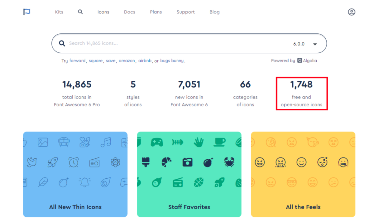
Task: Visit the Blog nav item
Action: coord(214,12)
